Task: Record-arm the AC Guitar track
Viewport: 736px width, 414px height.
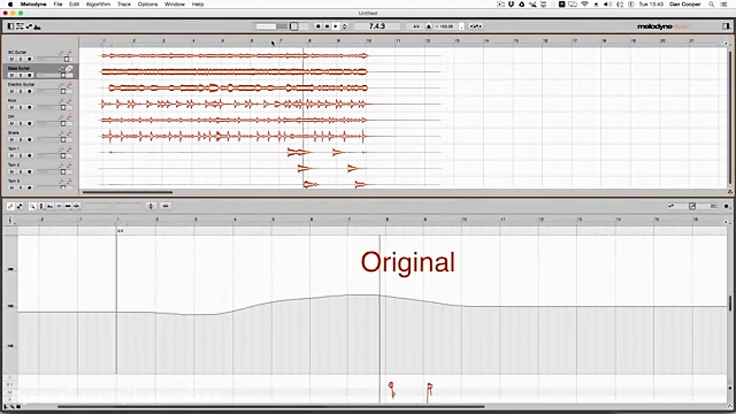Action: point(29,59)
